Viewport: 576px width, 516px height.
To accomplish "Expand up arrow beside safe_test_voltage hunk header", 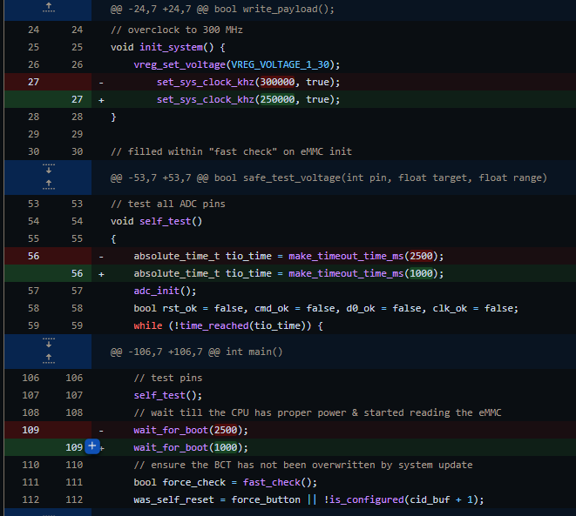I will [49, 184].
